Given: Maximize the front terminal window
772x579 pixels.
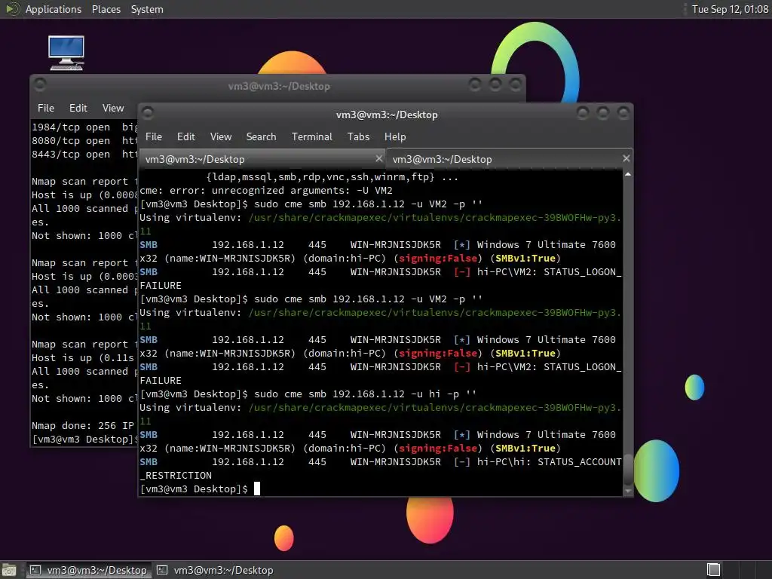Looking at the screenshot, I should tap(602, 113).
